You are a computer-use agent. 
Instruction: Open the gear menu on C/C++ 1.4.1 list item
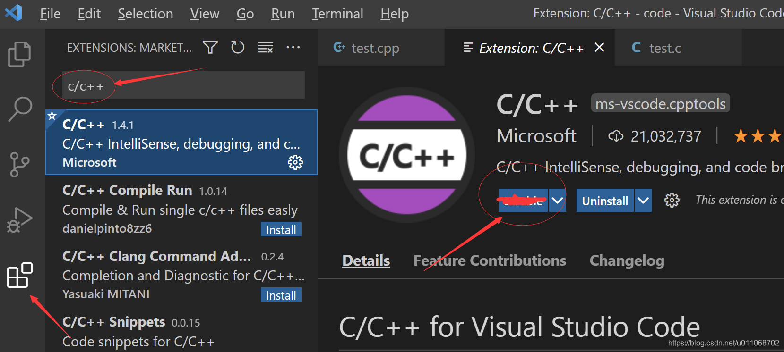coord(295,162)
